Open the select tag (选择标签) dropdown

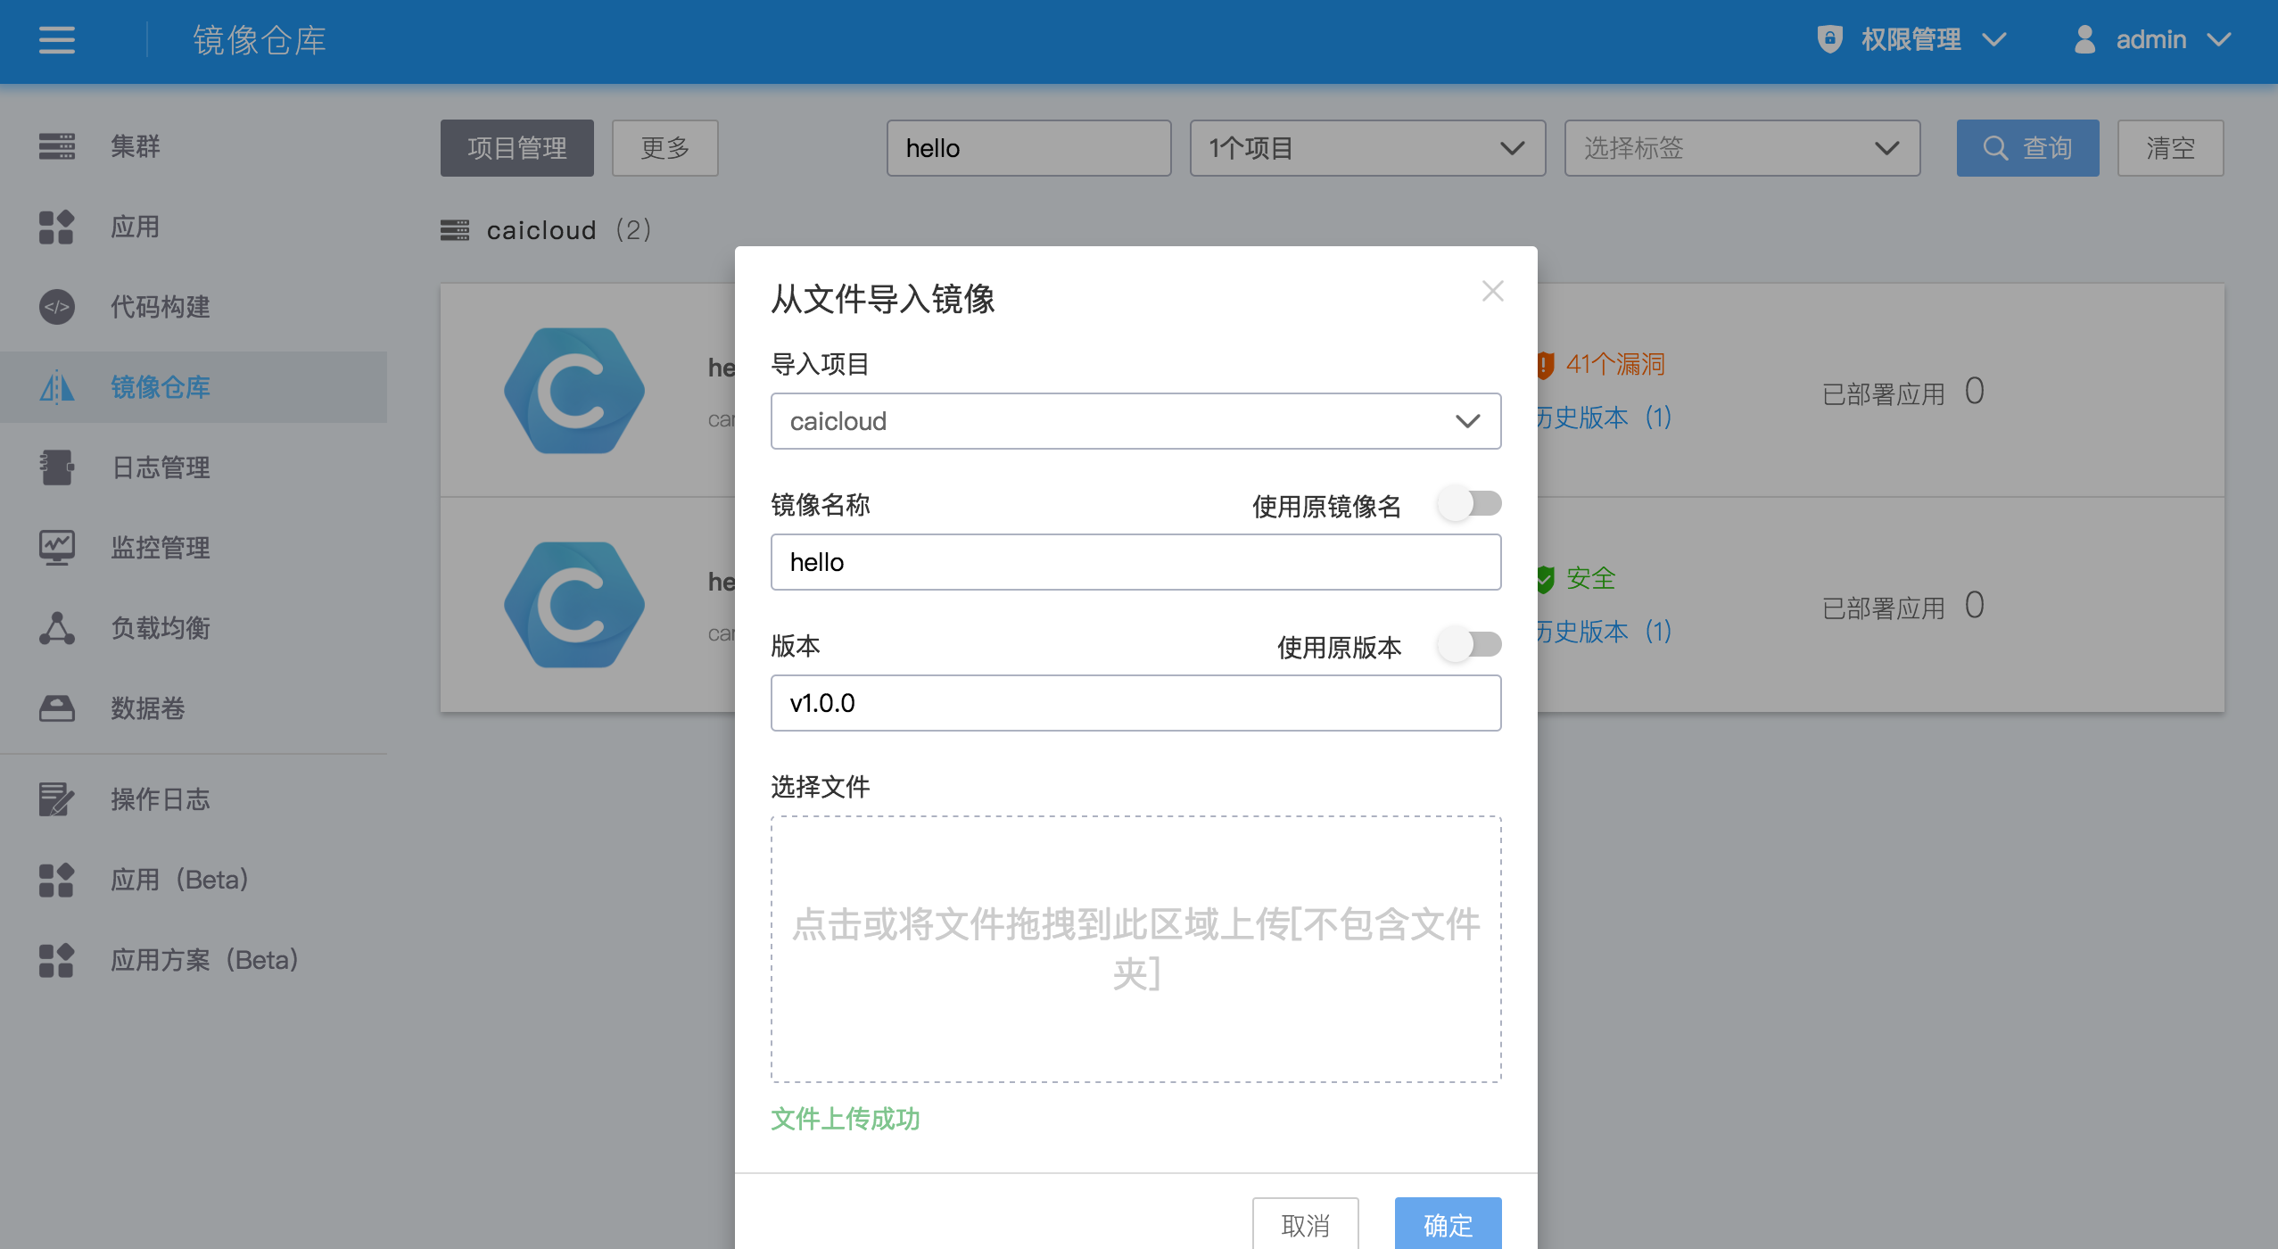pos(1741,148)
